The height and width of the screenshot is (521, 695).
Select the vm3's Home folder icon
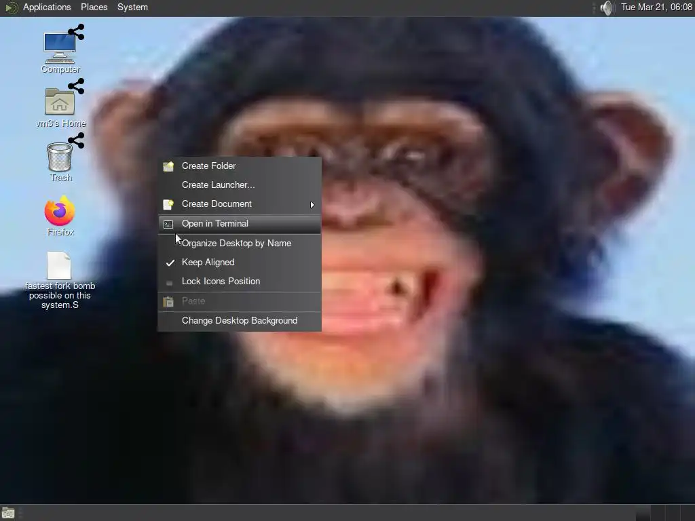pyautogui.click(x=60, y=103)
